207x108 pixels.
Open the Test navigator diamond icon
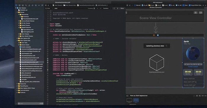pos(33,5)
